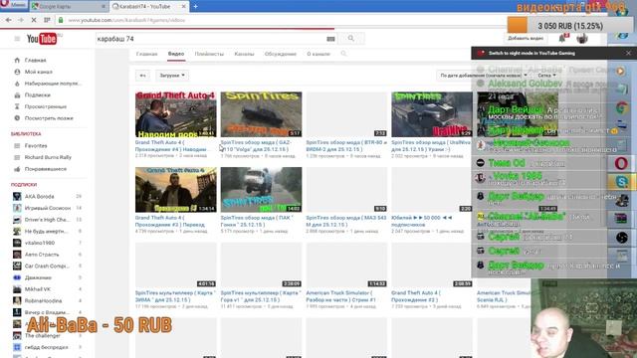
Task: Open the on-screen keyboard icon in search box
Action: [x=330, y=39]
